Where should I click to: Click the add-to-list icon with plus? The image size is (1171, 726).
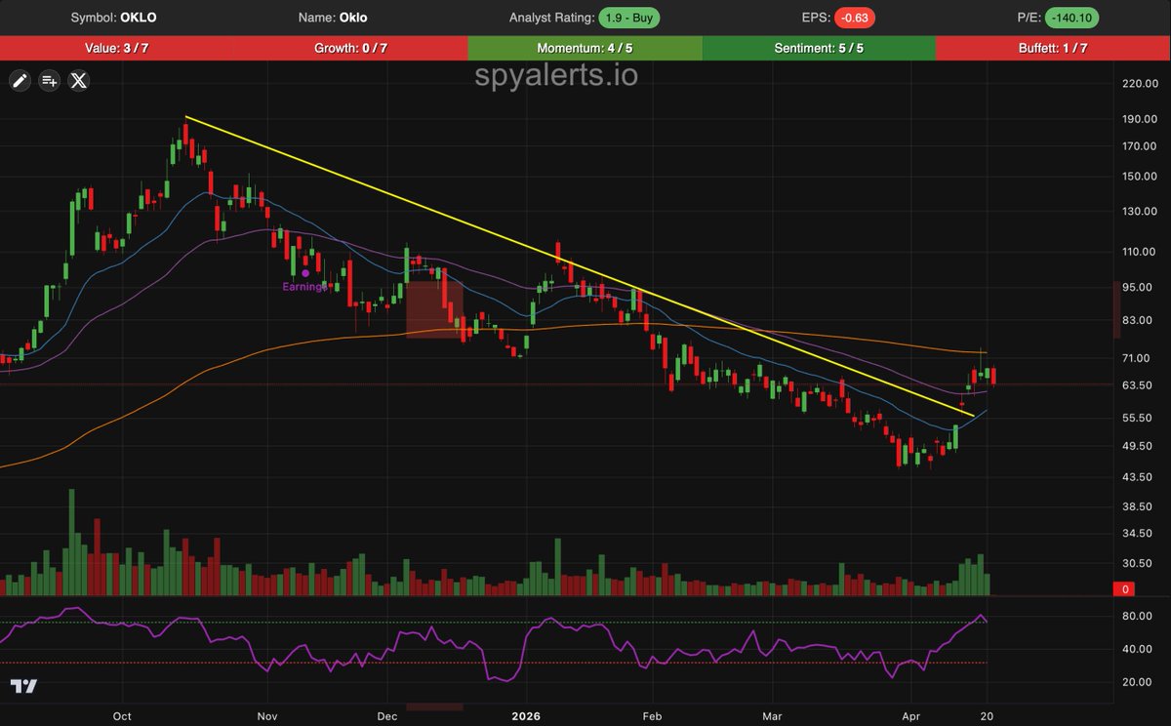point(50,82)
